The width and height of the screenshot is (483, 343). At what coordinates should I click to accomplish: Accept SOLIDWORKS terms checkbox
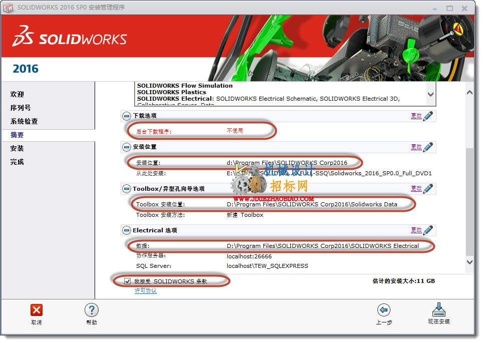click(127, 281)
